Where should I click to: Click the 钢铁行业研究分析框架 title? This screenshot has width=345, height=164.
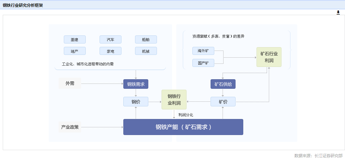point(23,6)
